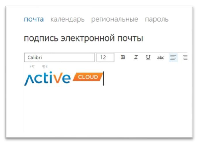The height and width of the screenshot is (147, 208).
Task: Switch to the почта tab
Action: pos(34,19)
